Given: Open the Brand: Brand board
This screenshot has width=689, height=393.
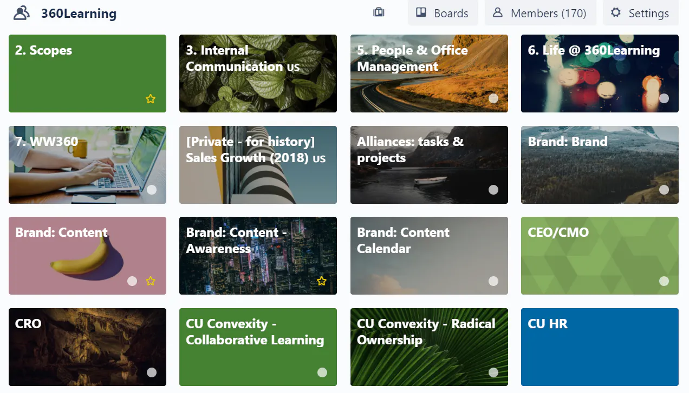Looking at the screenshot, I should [x=600, y=165].
